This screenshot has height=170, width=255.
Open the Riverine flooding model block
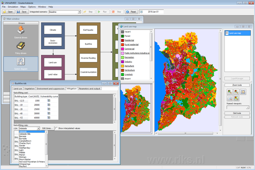pyautogui.click(x=88, y=58)
